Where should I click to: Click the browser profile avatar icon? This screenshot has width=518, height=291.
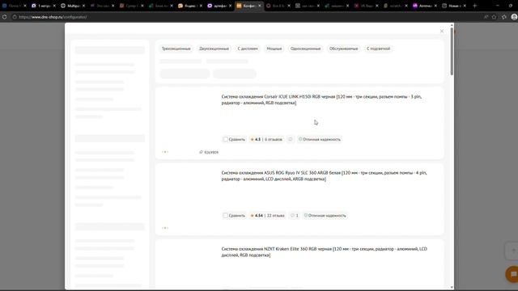coord(514,17)
